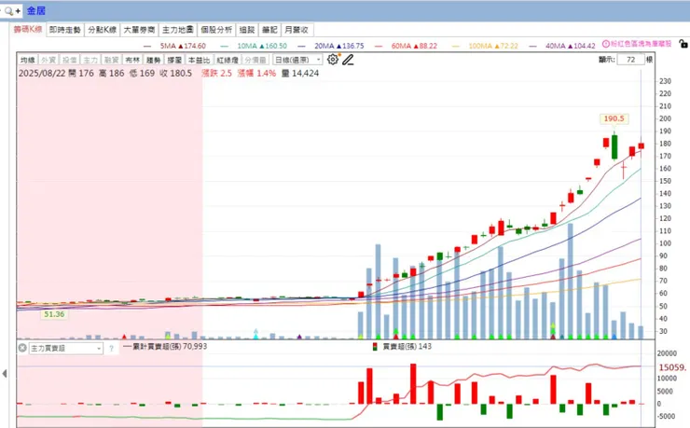
Task: Click the 累計買賣超(張) 70,993 legend
Action: 165,346
